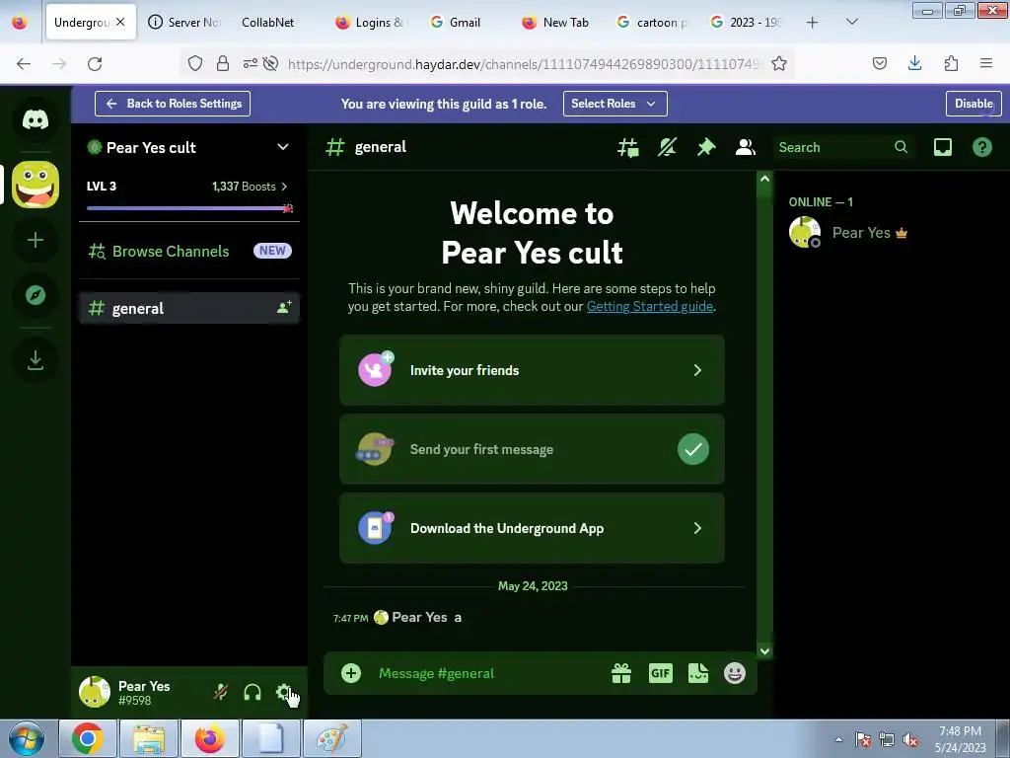Toggle the member list icon

click(746, 148)
